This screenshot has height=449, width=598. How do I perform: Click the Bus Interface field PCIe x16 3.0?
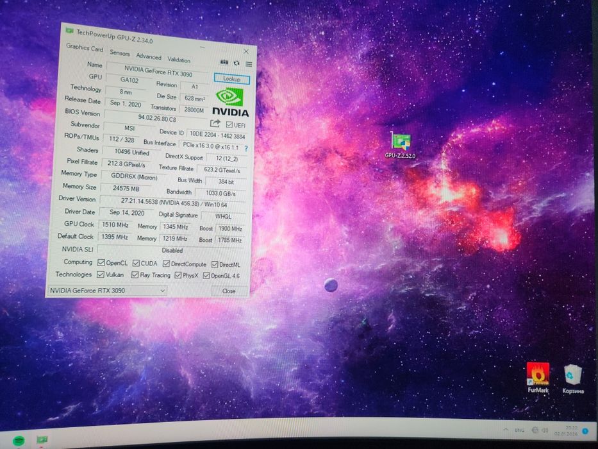(x=210, y=146)
